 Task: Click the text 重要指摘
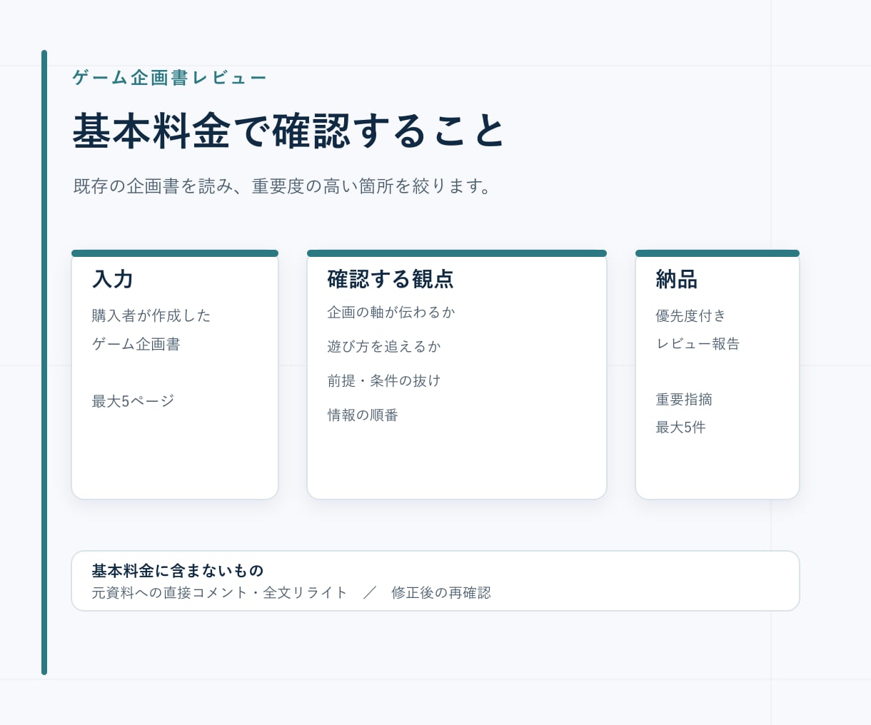click(x=684, y=400)
